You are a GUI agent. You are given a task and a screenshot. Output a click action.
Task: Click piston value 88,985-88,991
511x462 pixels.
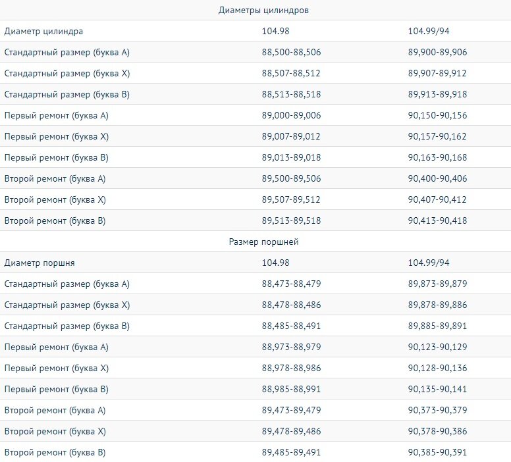click(291, 389)
